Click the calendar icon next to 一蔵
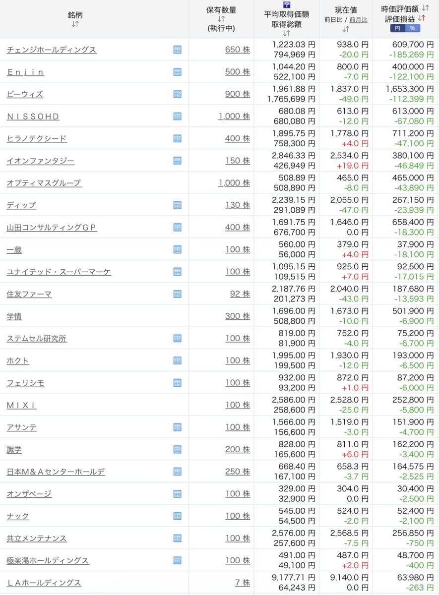 (177, 249)
